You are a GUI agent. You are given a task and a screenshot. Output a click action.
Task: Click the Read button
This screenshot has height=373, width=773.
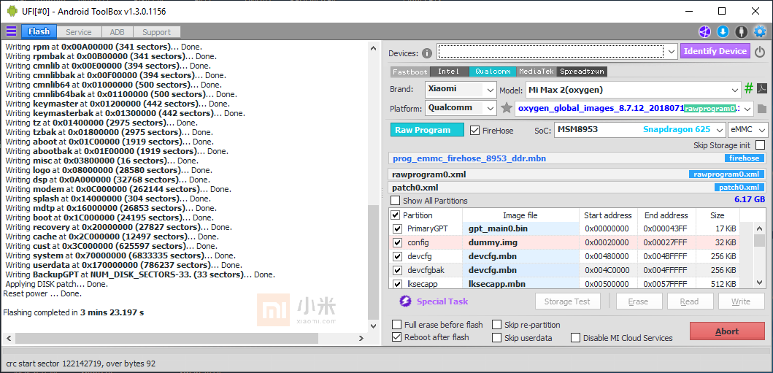[689, 301]
